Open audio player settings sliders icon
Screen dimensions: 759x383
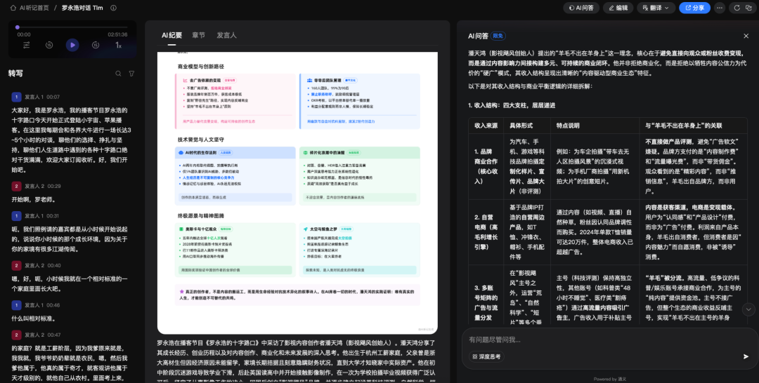[x=27, y=45]
